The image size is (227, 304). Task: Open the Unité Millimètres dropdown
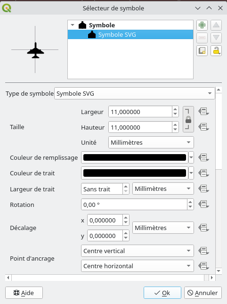151,142
